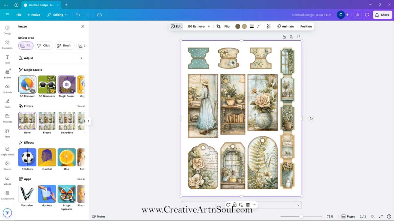Show more Effects arrow
This screenshot has height=221, width=394.
(x=84, y=157)
